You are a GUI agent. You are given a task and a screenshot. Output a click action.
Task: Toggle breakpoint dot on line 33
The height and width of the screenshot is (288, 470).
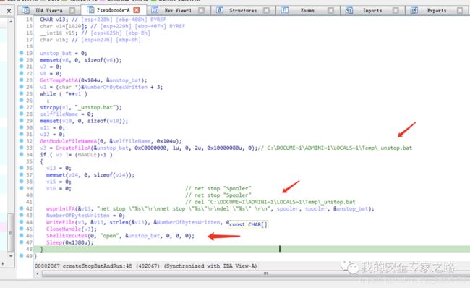coord(22,148)
